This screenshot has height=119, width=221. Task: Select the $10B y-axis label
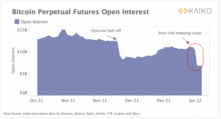(x=22, y=52)
